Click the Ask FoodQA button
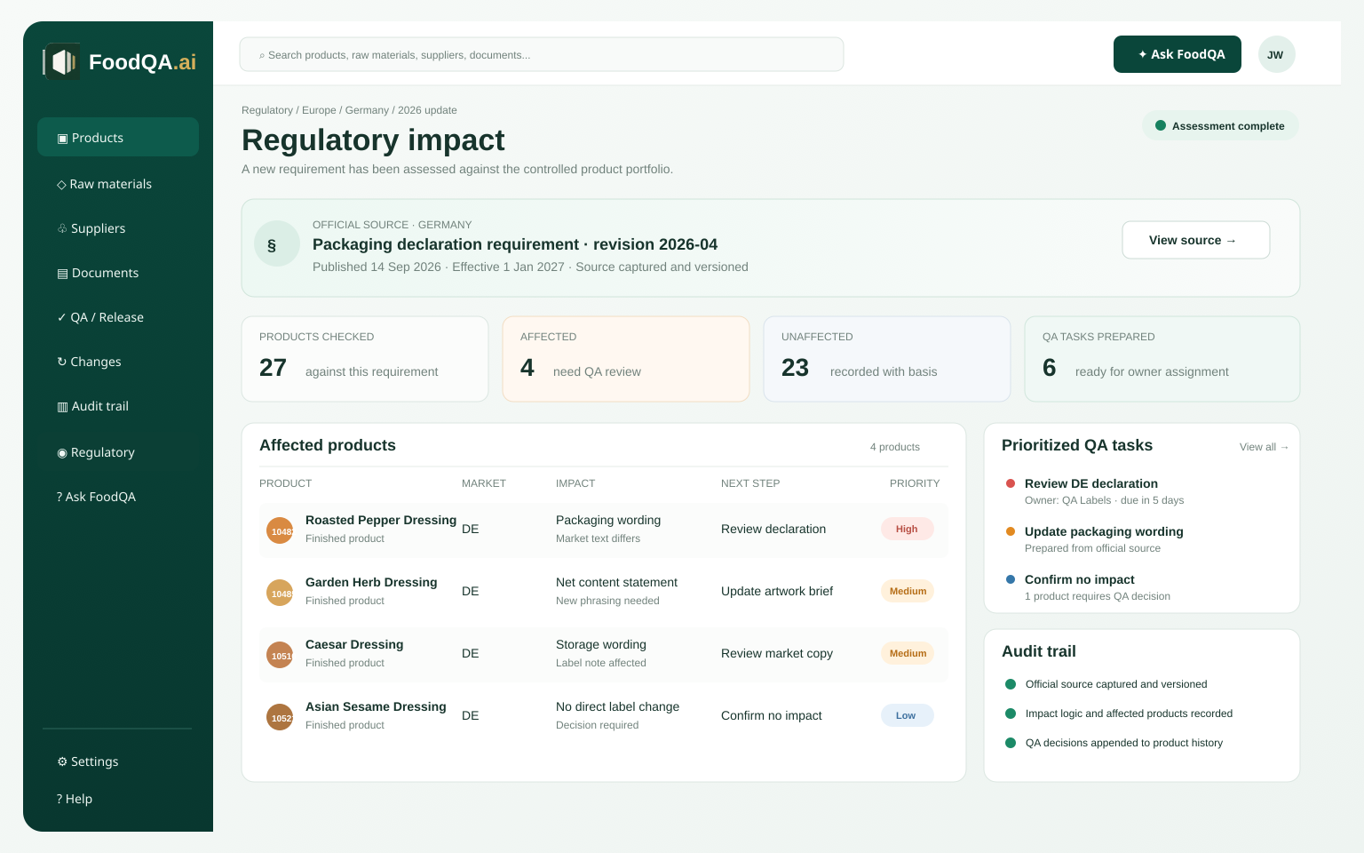Screen dimensions: 1364x853 (x=1178, y=54)
